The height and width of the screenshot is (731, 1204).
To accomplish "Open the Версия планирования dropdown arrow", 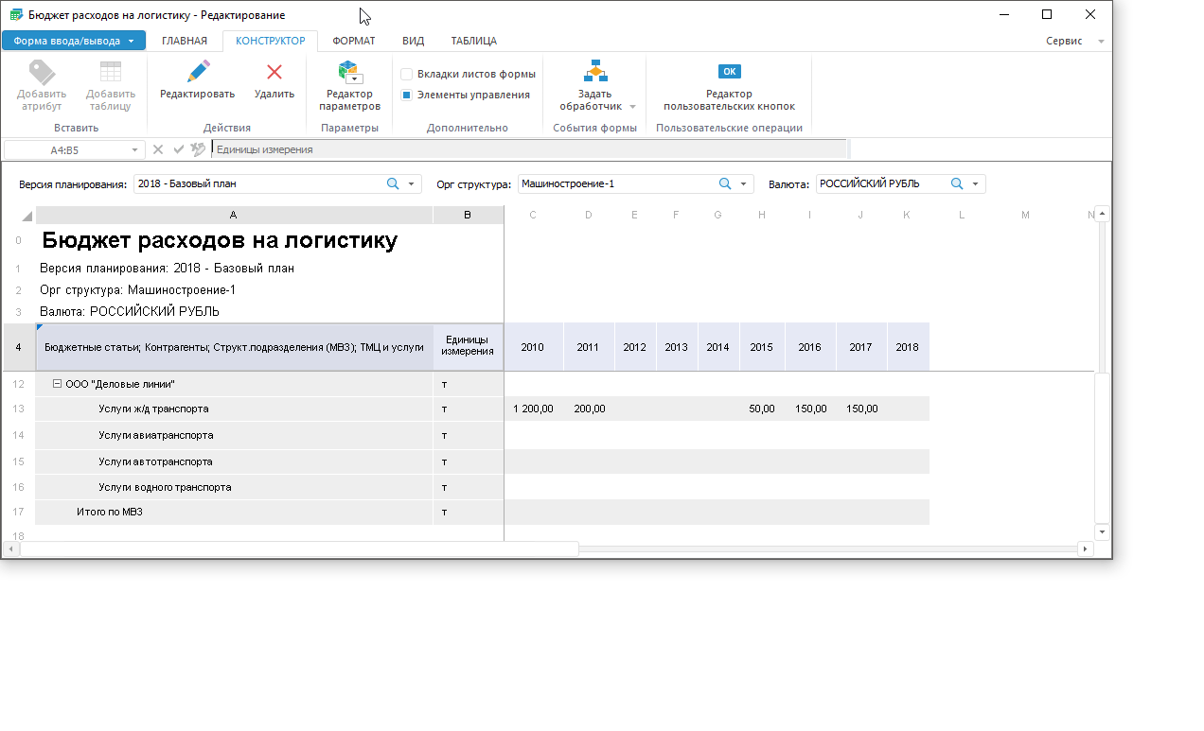I will tap(412, 184).
